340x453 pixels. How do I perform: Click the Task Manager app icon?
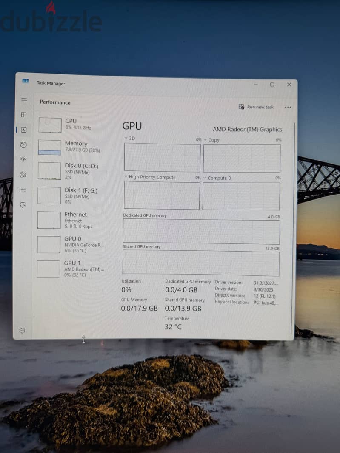(x=26, y=81)
